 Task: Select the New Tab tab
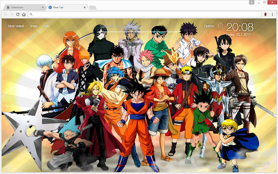(67, 7)
